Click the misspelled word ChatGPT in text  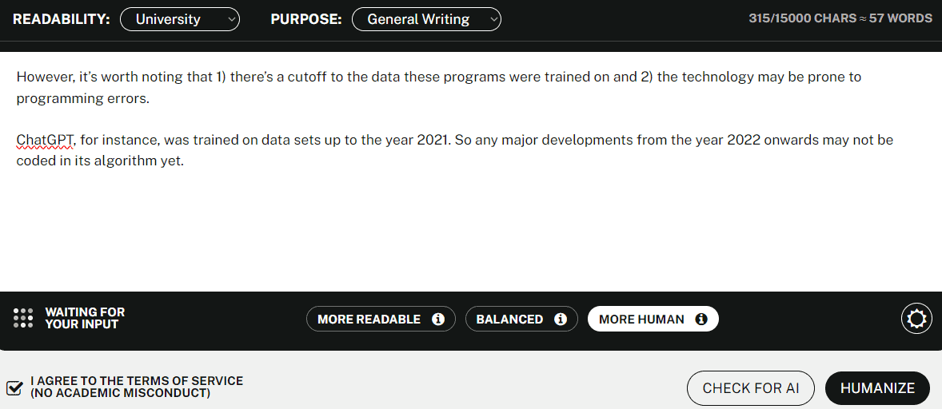[46, 141]
